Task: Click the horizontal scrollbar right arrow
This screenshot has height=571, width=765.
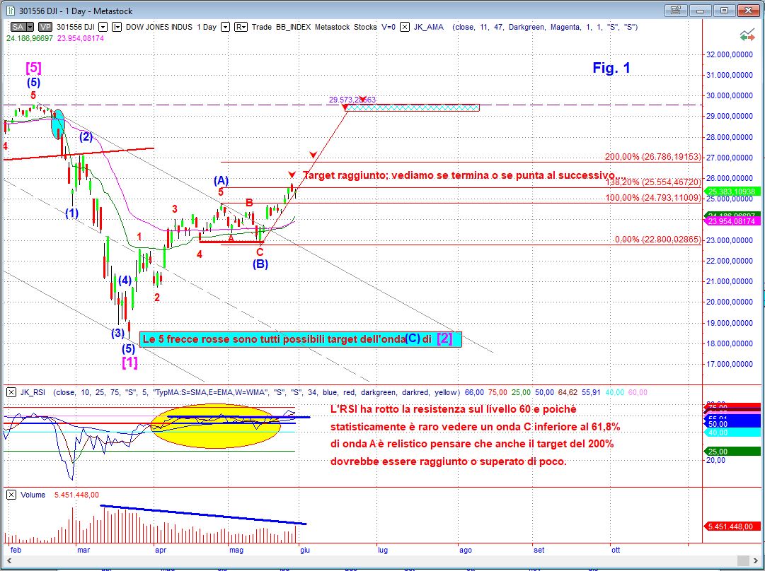Action: tap(755, 560)
